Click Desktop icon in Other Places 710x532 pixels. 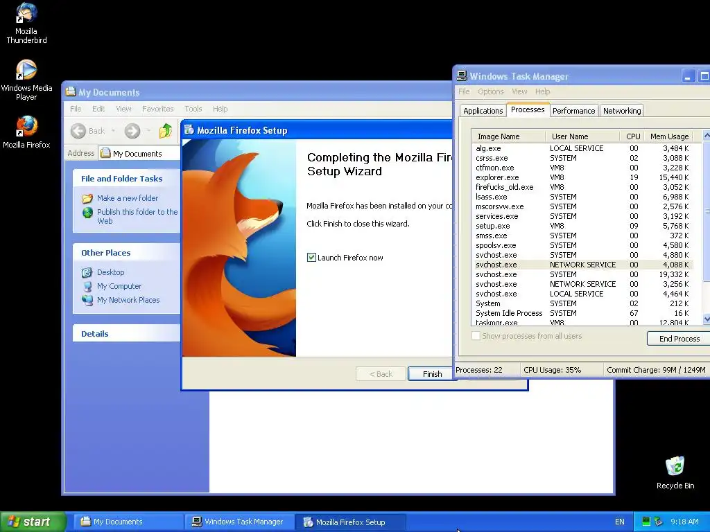point(87,272)
